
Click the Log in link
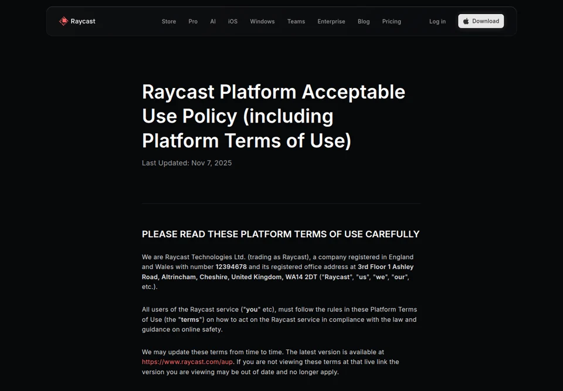tap(437, 22)
